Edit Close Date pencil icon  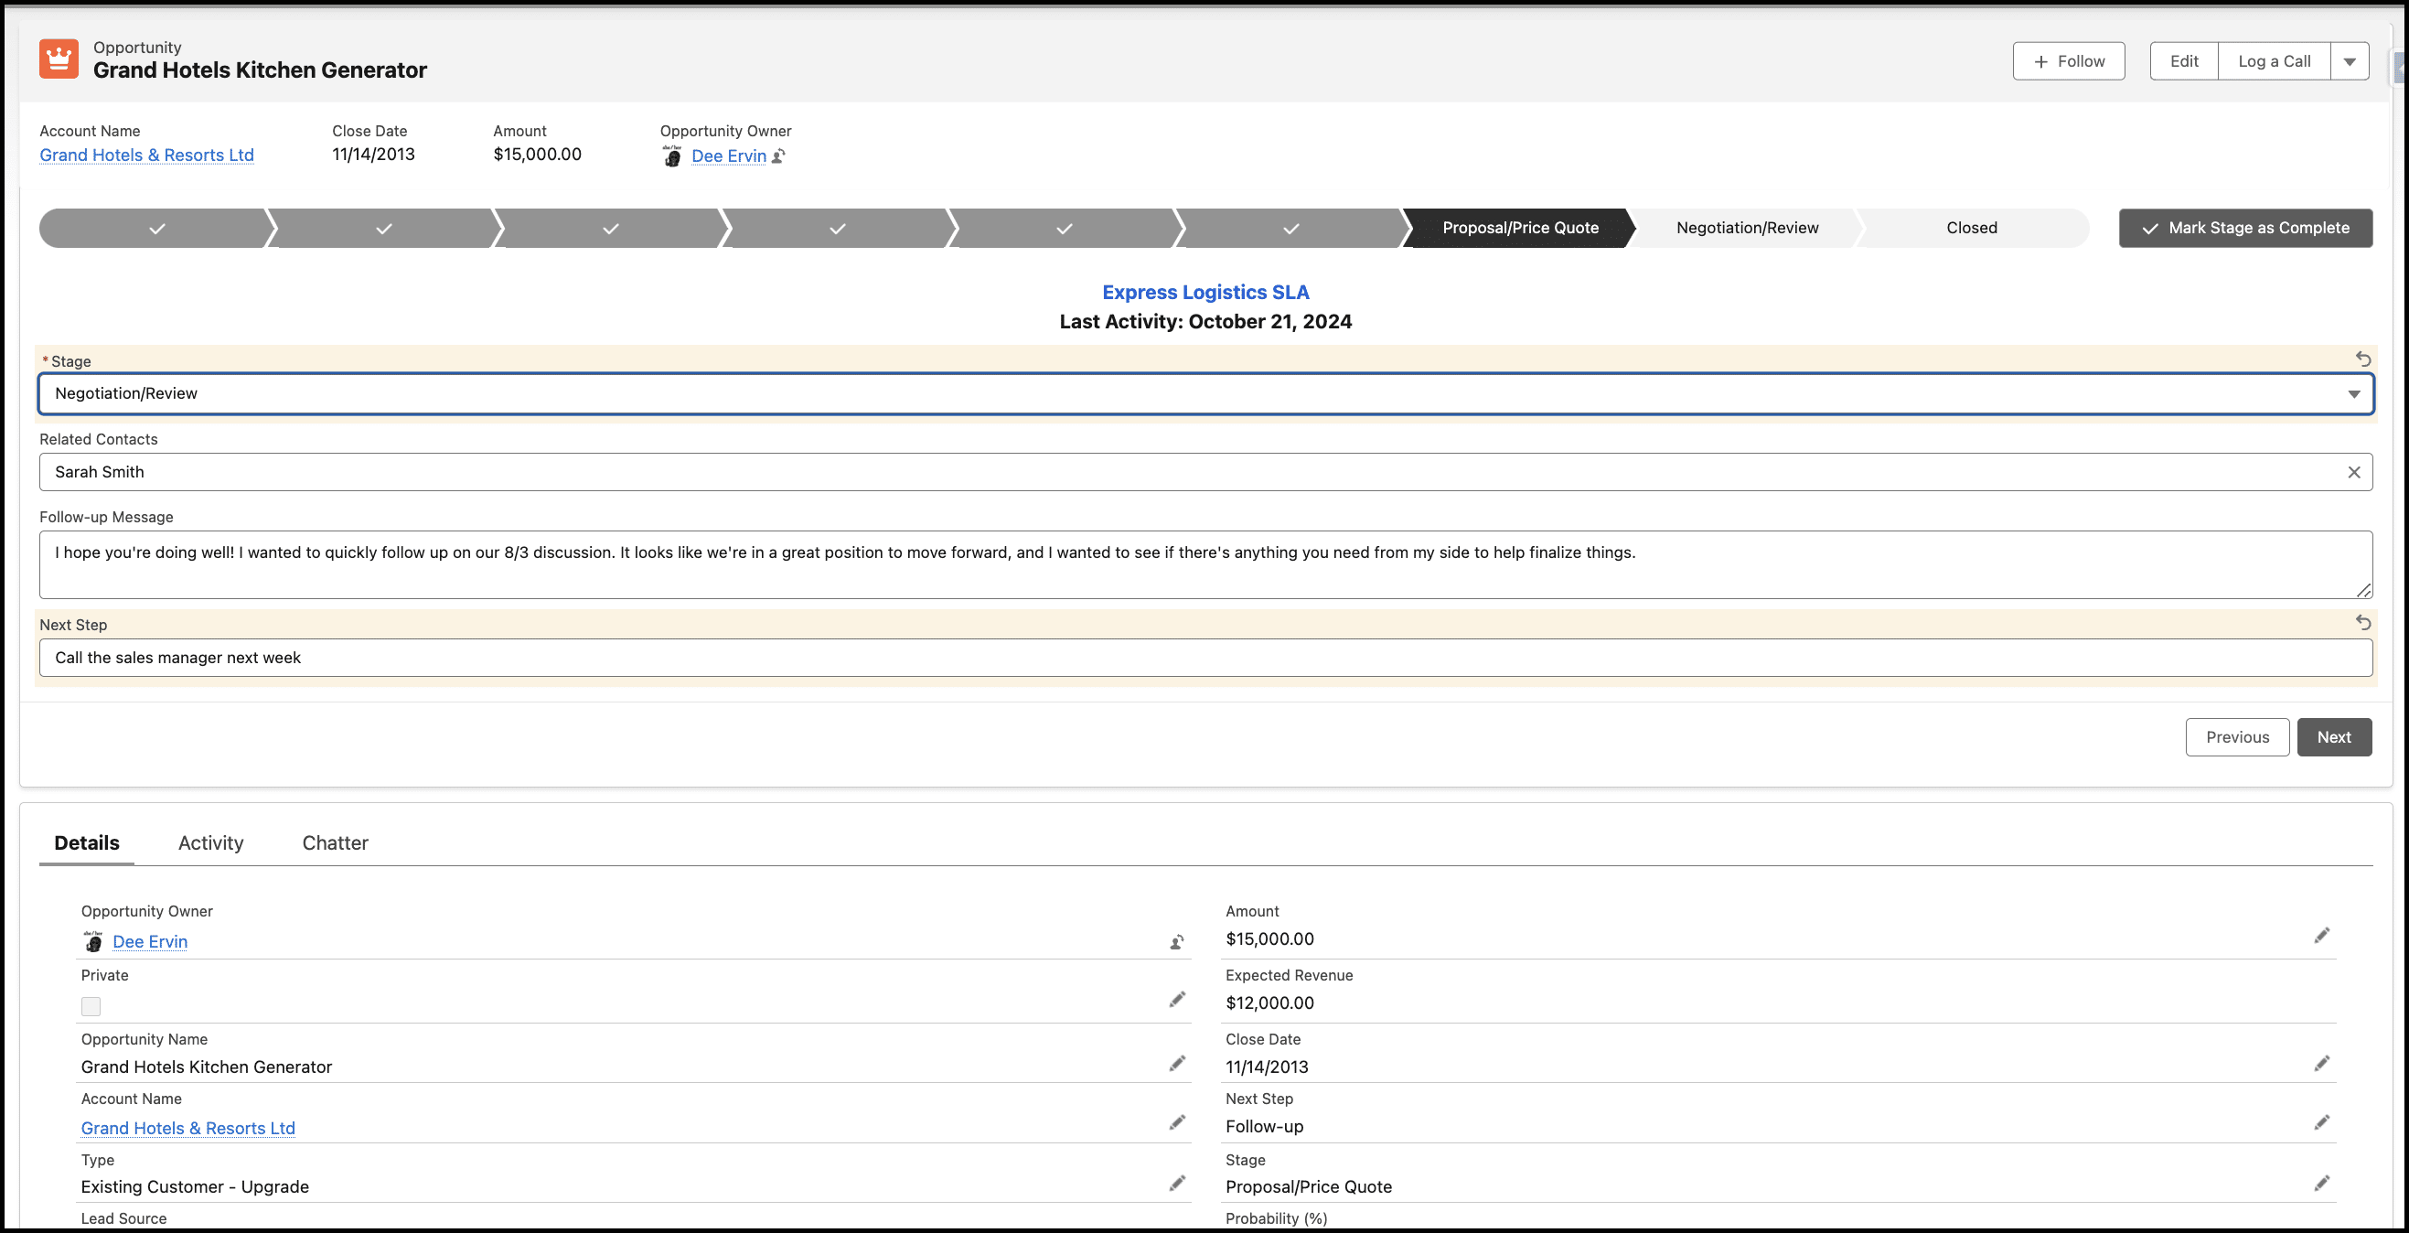(2321, 1064)
